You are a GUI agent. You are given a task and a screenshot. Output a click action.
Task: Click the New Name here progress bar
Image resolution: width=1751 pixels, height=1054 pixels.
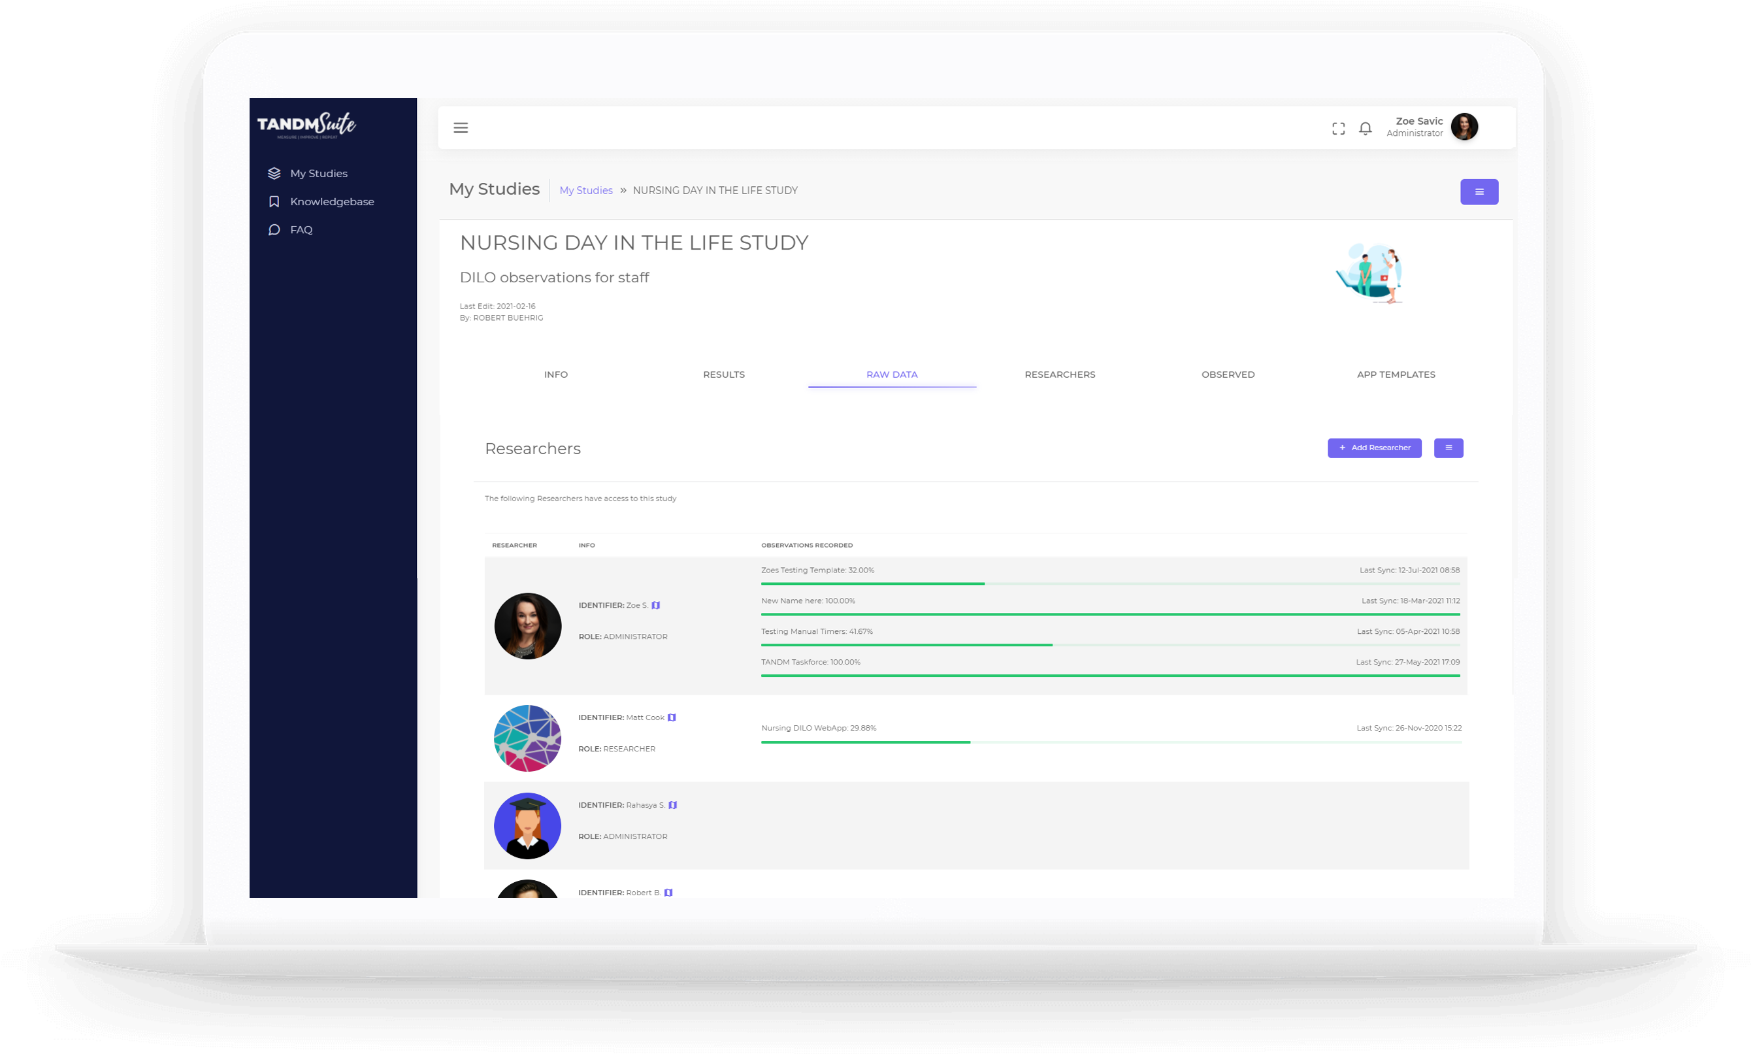(x=1110, y=614)
